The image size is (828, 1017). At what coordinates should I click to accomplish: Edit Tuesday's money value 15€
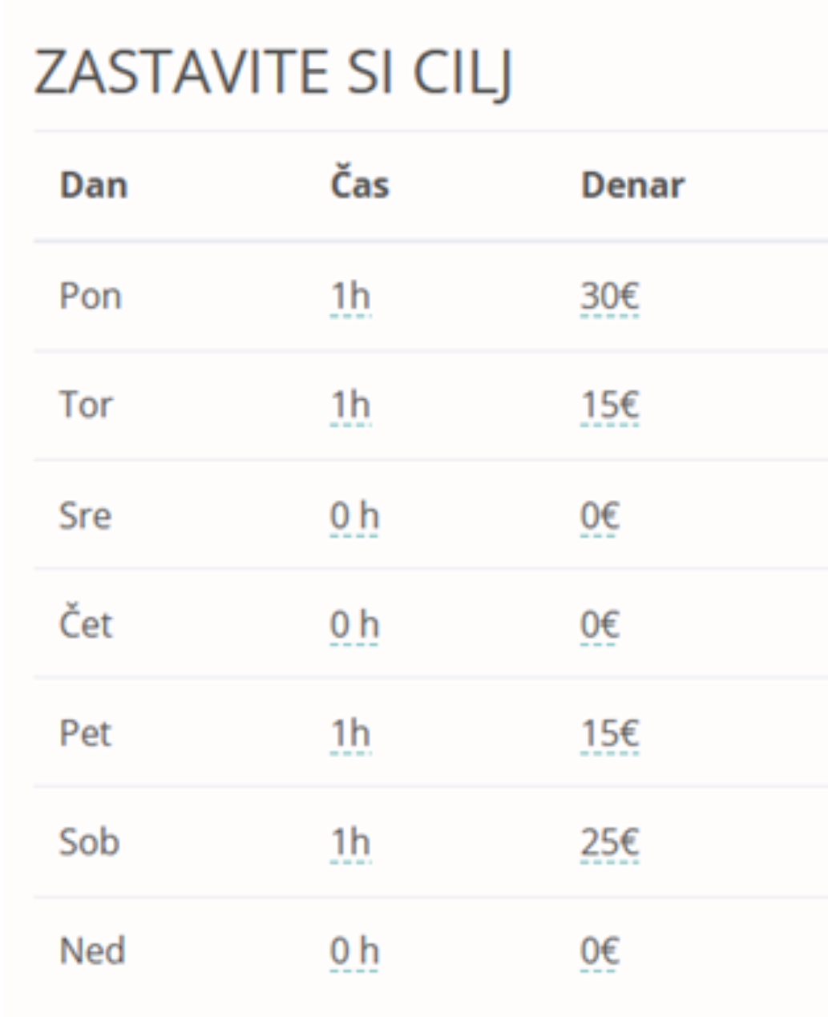[x=610, y=406]
